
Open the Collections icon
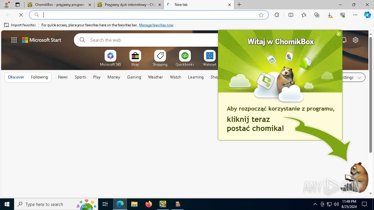(317, 15)
